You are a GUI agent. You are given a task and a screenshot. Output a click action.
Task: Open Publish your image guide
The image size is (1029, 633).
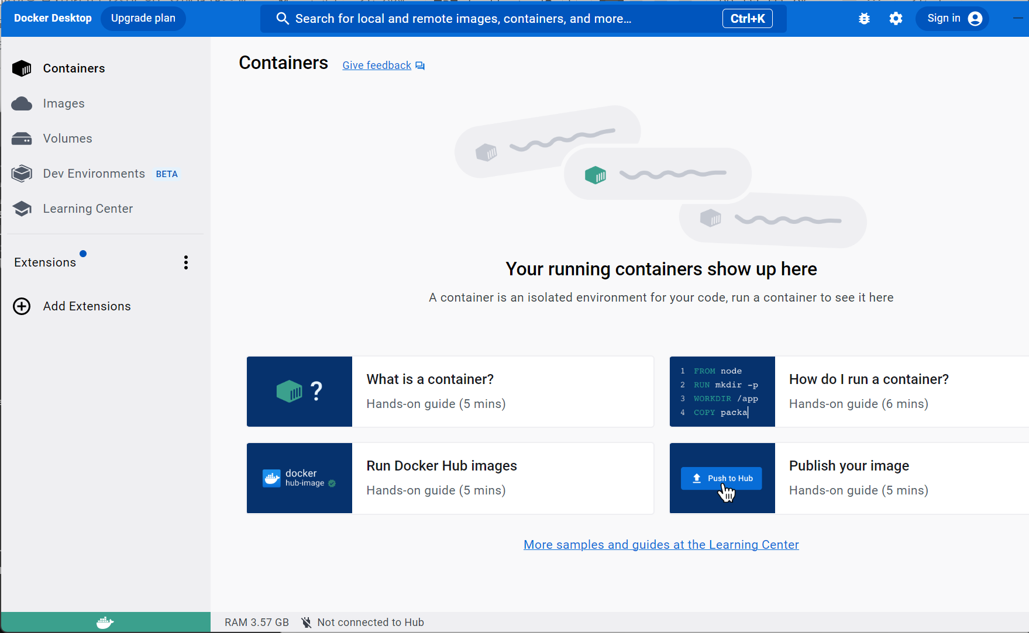point(849,478)
